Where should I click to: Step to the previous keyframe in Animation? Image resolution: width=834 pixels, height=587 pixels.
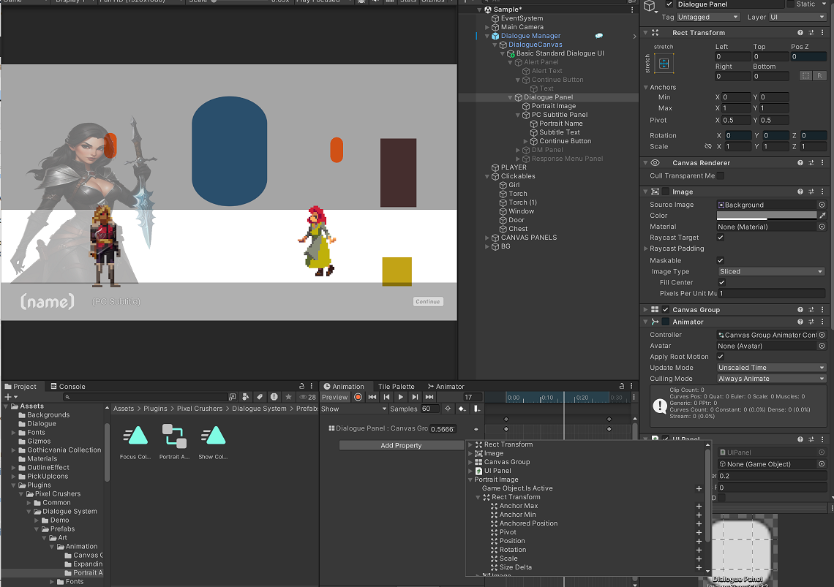pyautogui.click(x=387, y=397)
